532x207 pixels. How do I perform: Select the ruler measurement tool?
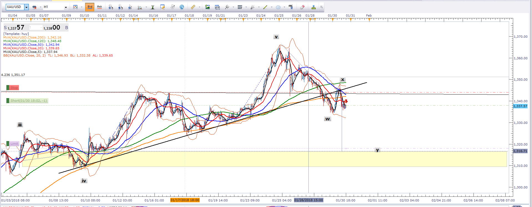tap(193, 7)
